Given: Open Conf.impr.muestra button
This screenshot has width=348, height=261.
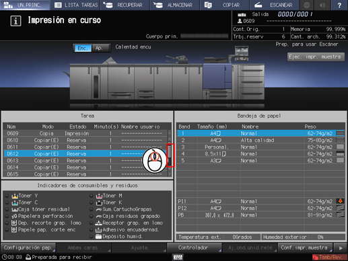Looking at the screenshot, I should pos(305,248).
